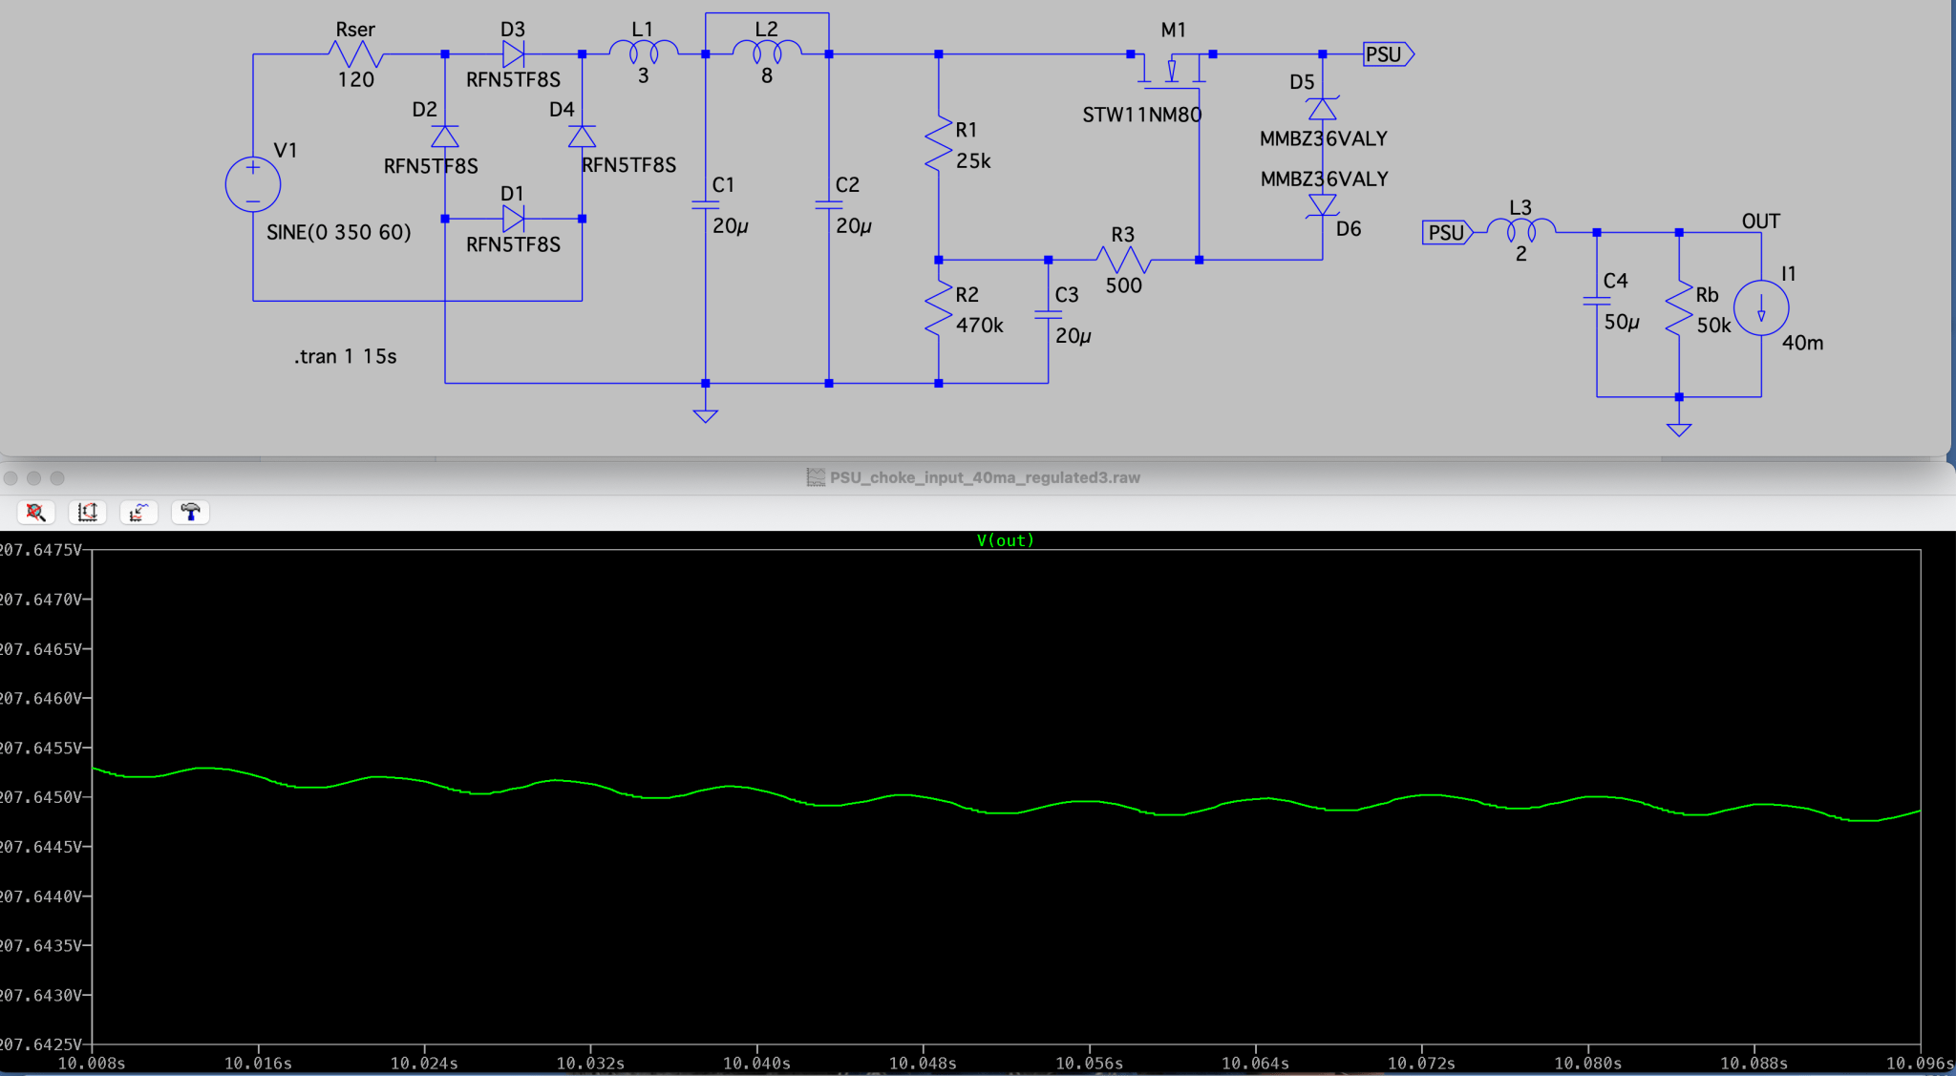This screenshot has width=1956, height=1076.
Task: Select the D3 diode symbol
Action: click(513, 54)
